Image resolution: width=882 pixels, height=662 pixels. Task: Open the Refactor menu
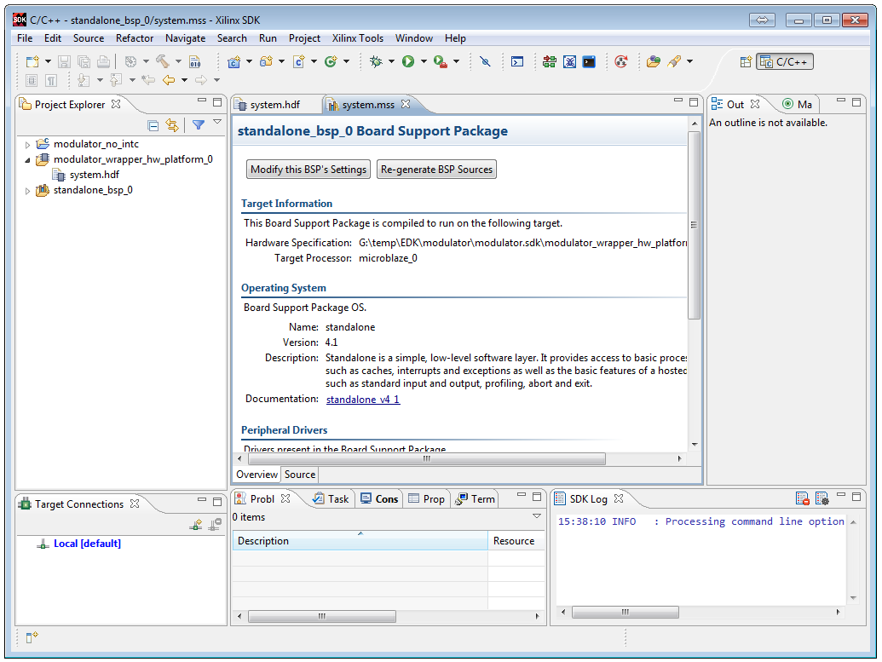click(x=135, y=38)
